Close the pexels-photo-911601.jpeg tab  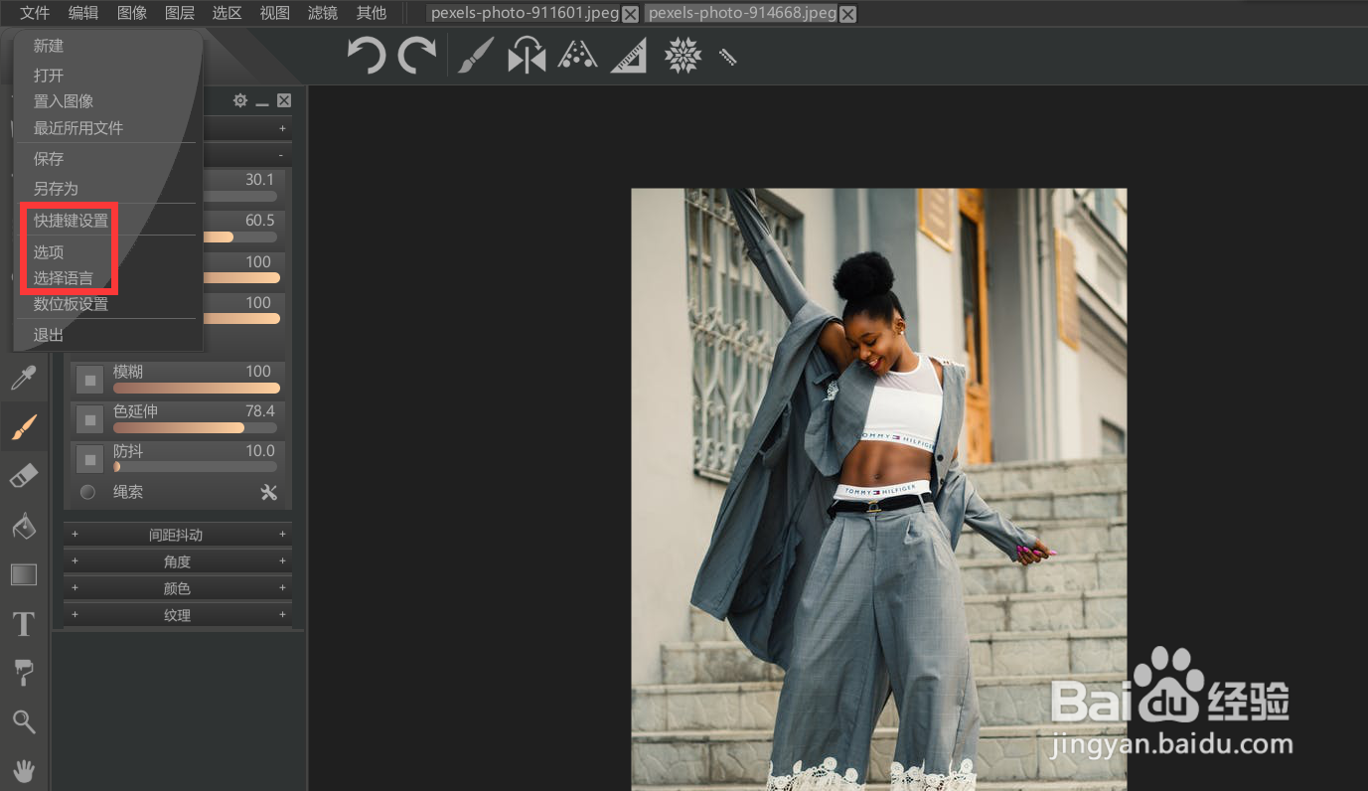click(630, 14)
